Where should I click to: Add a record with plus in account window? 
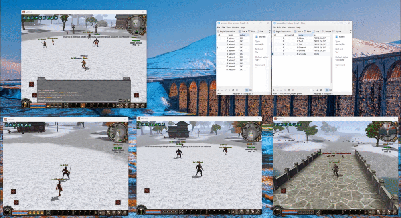tap(218, 90)
